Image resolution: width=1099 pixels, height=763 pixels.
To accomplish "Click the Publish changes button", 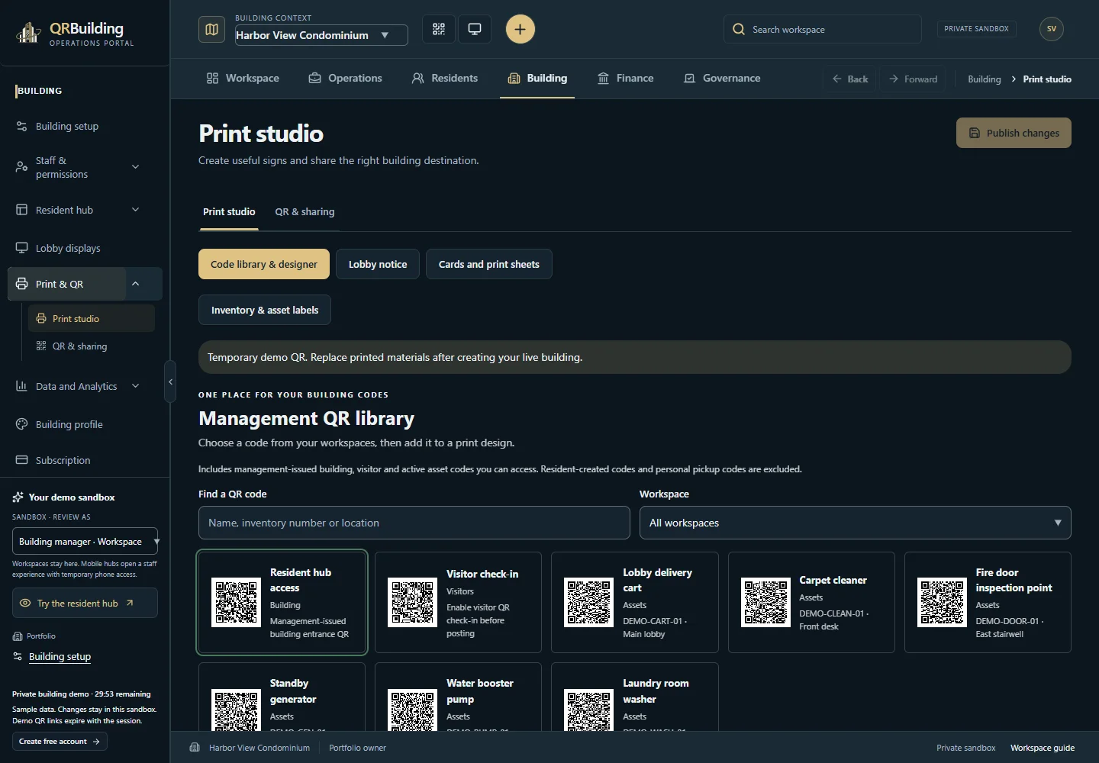I will click(x=1014, y=134).
